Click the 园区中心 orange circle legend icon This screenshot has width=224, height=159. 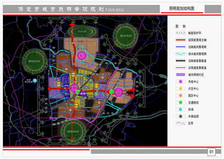point(181,95)
